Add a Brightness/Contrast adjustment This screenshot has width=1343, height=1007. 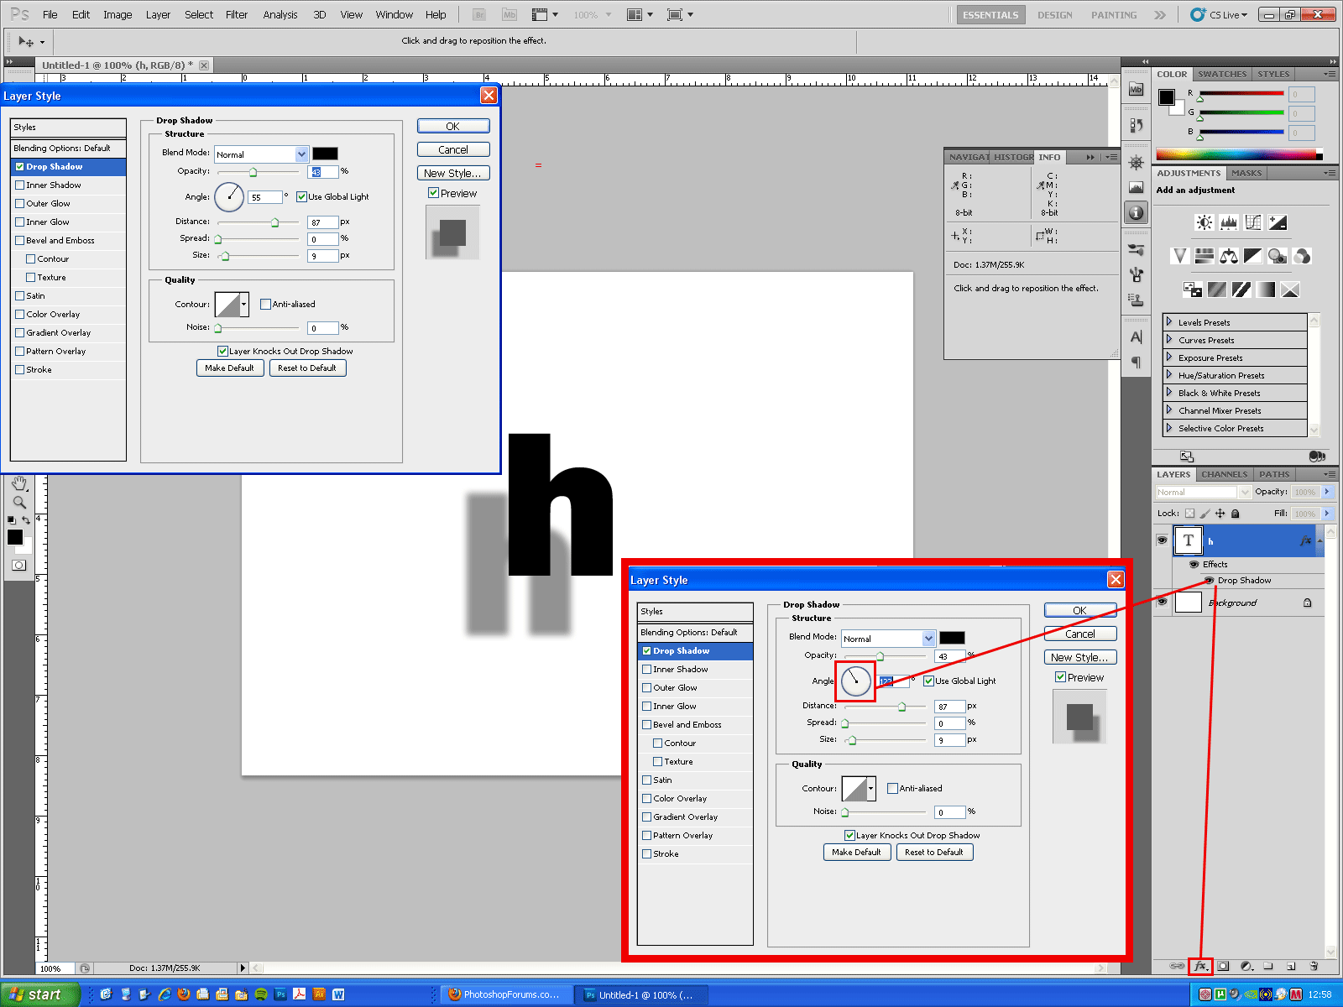pos(1205,222)
